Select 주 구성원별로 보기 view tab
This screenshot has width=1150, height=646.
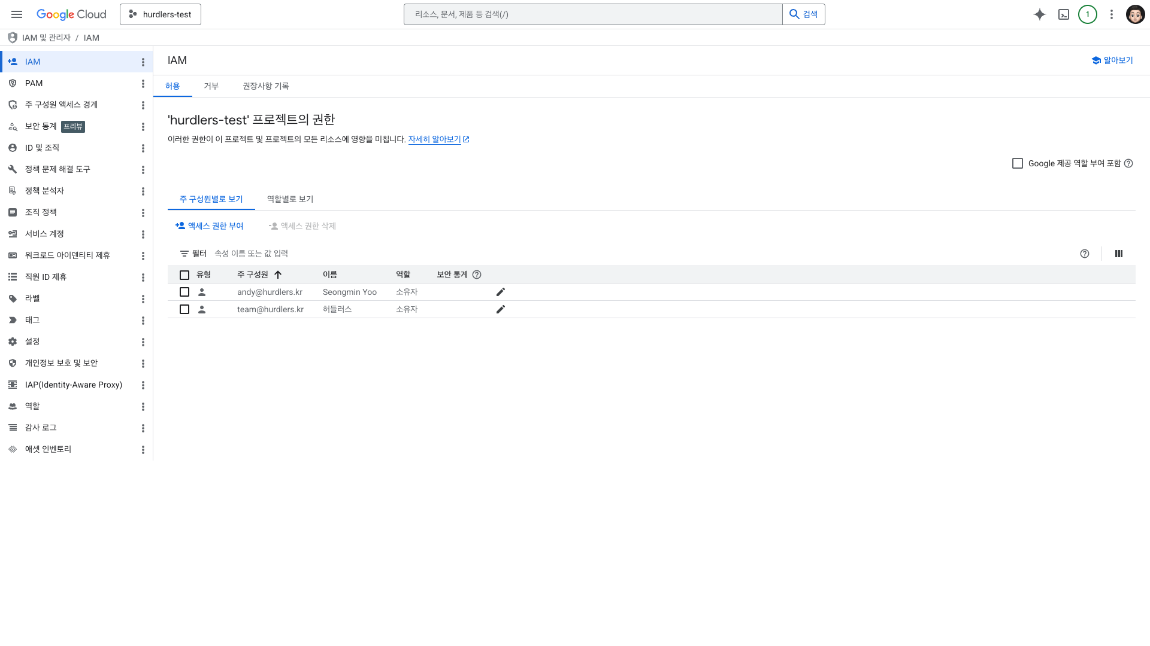[x=211, y=199]
